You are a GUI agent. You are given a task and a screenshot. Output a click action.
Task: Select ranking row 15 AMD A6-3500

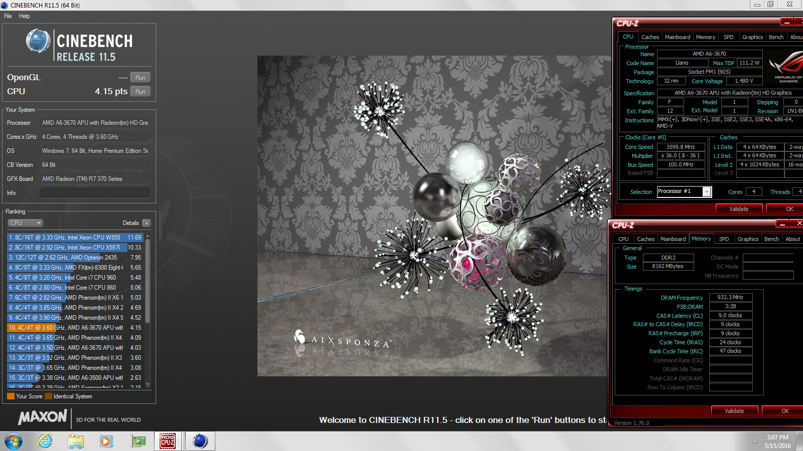click(75, 378)
